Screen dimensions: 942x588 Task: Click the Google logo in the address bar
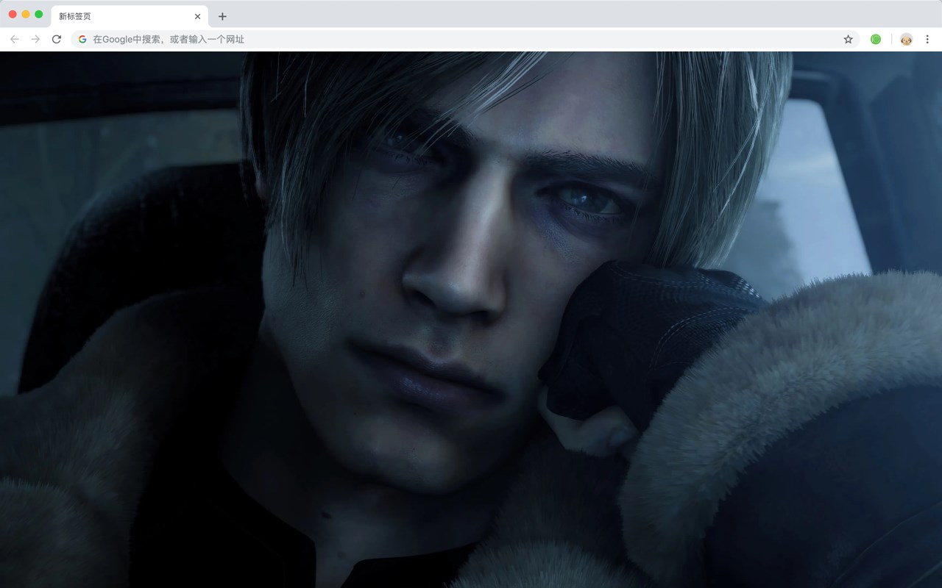point(82,39)
